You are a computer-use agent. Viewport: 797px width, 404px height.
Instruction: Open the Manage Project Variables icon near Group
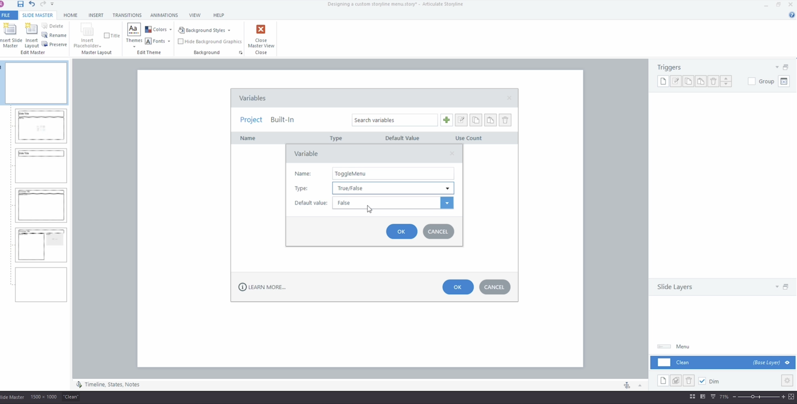(784, 81)
